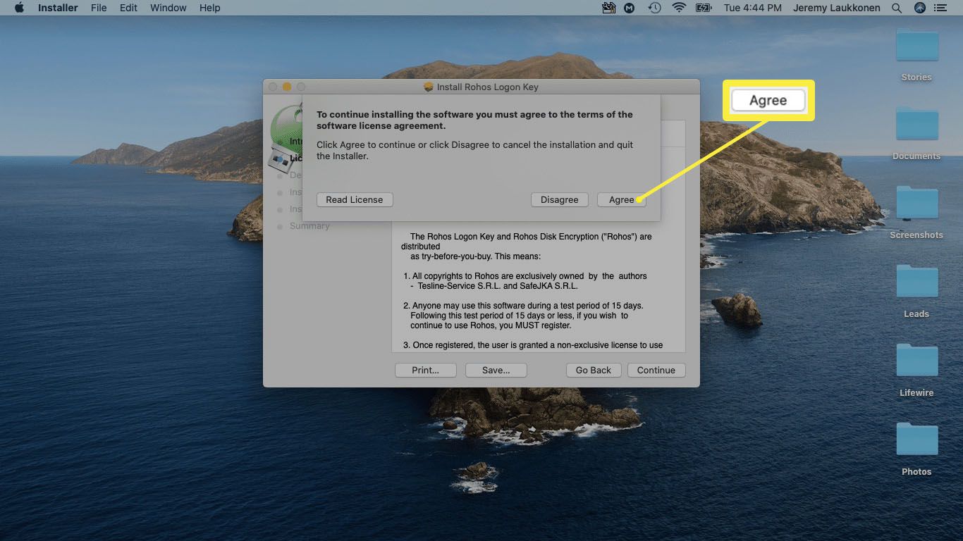This screenshot has height=541, width=963.
Task: Click the Print... button
Action: (425, 371)
